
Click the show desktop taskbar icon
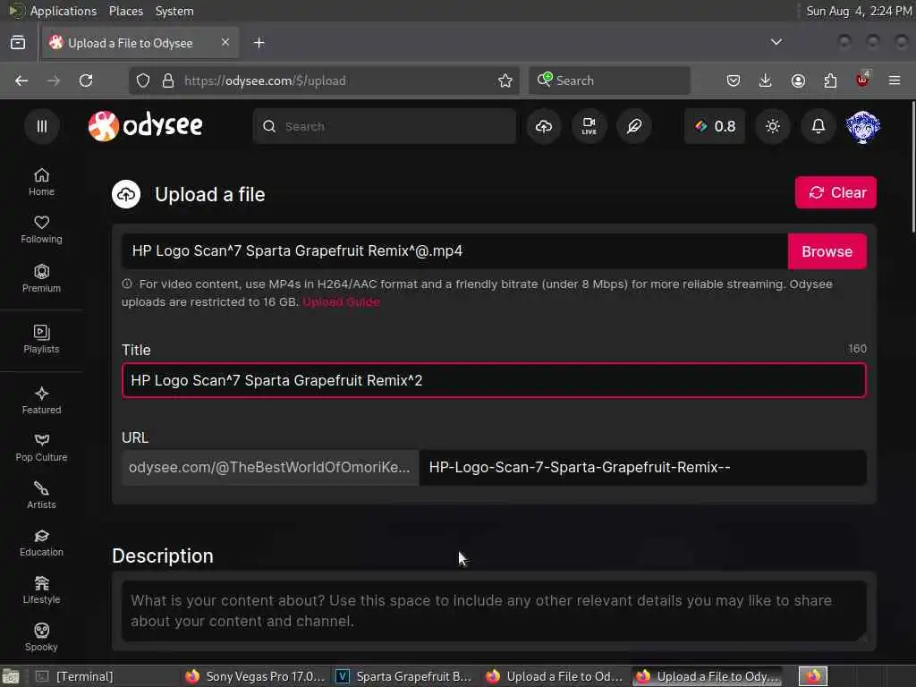(11, 676)
